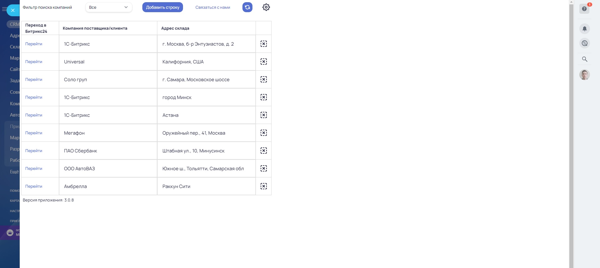Click the search magnifier icon
The height and width of the screenshot is (268, 600).
[x=584, y=59]
